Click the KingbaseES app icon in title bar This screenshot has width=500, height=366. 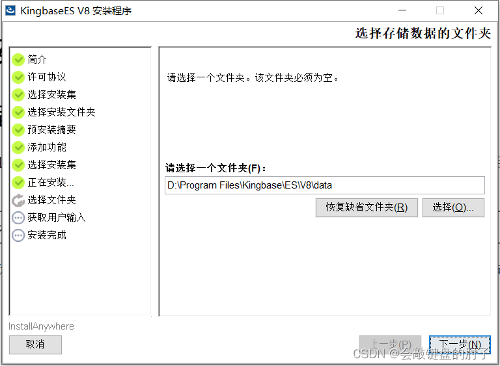[10, 10]
